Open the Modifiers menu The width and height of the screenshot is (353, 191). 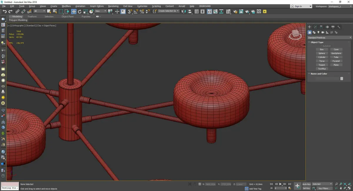pos(66,6)
